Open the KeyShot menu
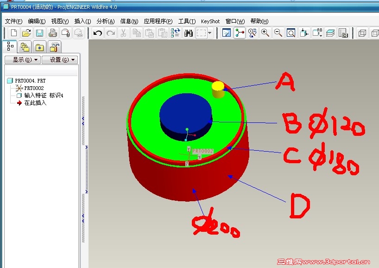 pos(210,21)
